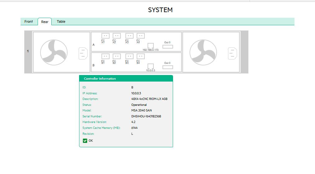Click FC port A2 on controller A

click(x=117, y=36)
